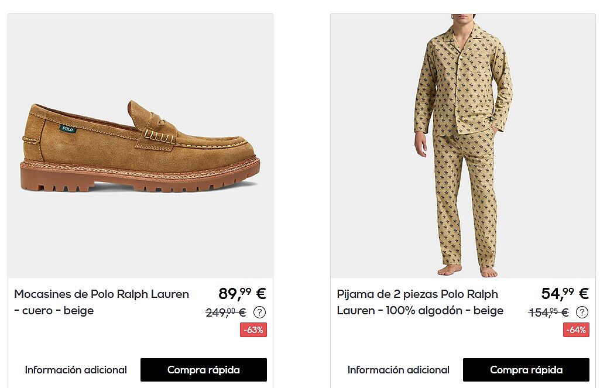Click the 54,99 € sale price
The image size is (600, 388).
564,294
